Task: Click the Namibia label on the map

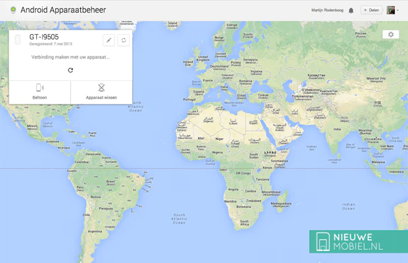Action: pyautogui.click(x=230, y=201)
